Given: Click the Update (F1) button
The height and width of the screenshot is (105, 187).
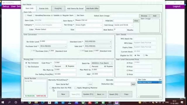Looking at the screenshot, I should point(88,94).
